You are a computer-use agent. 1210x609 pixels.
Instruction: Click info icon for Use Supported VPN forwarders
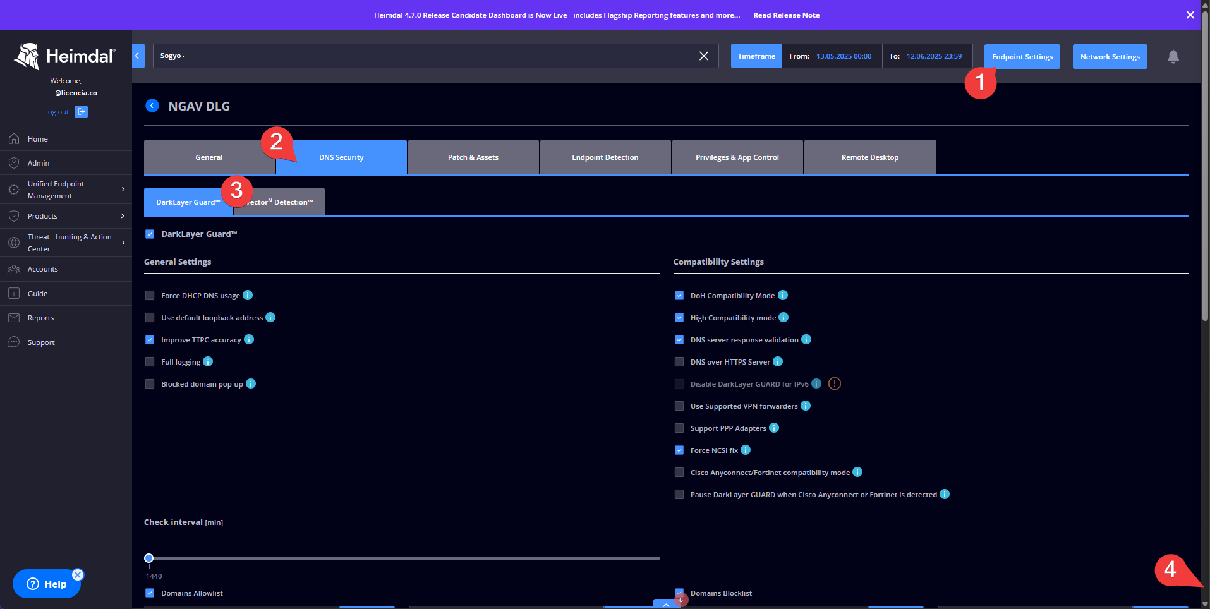click(x=806, y=406)
